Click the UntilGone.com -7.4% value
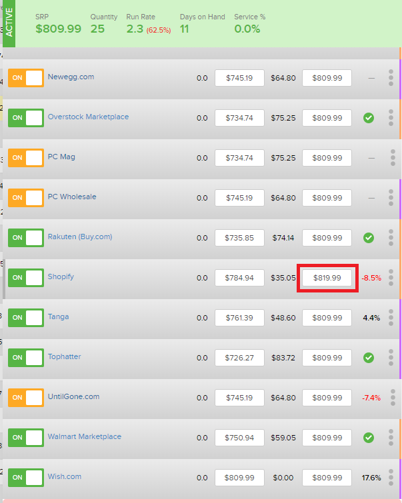Viewport: 402px width, 503px height. [x=371, y=398]
